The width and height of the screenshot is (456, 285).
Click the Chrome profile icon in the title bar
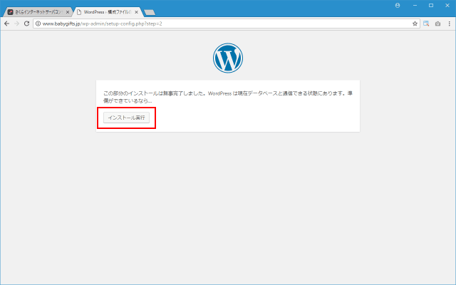pos(398,5)
